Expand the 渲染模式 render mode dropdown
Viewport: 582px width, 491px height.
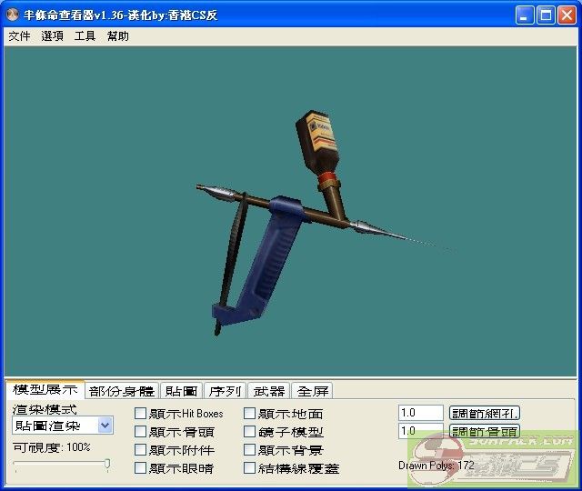pos(105,426)
